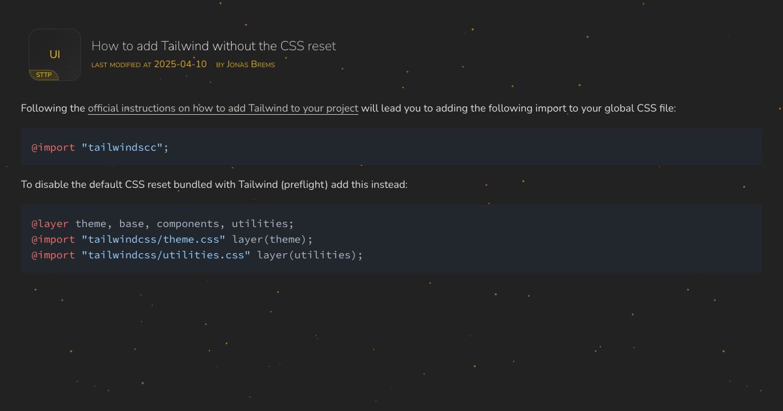Click the @layer keyword in code
The height and width of the screenshot is (411, 783).
[50, 224]
